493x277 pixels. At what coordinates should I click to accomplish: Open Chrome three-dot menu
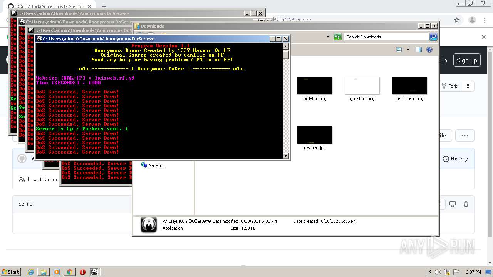point(484,20)
